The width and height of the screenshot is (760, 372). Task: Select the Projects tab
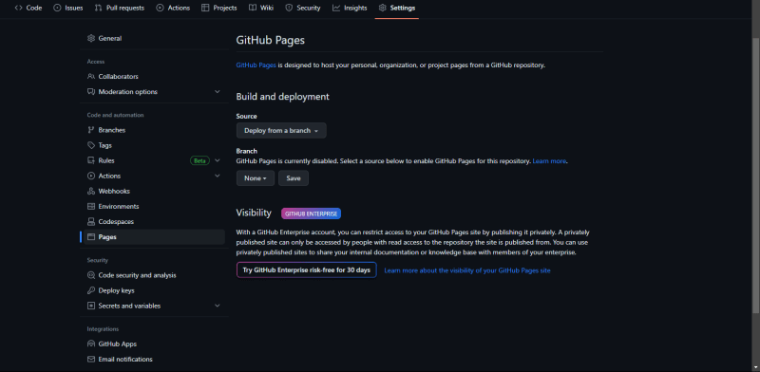(x=218, y=8)
